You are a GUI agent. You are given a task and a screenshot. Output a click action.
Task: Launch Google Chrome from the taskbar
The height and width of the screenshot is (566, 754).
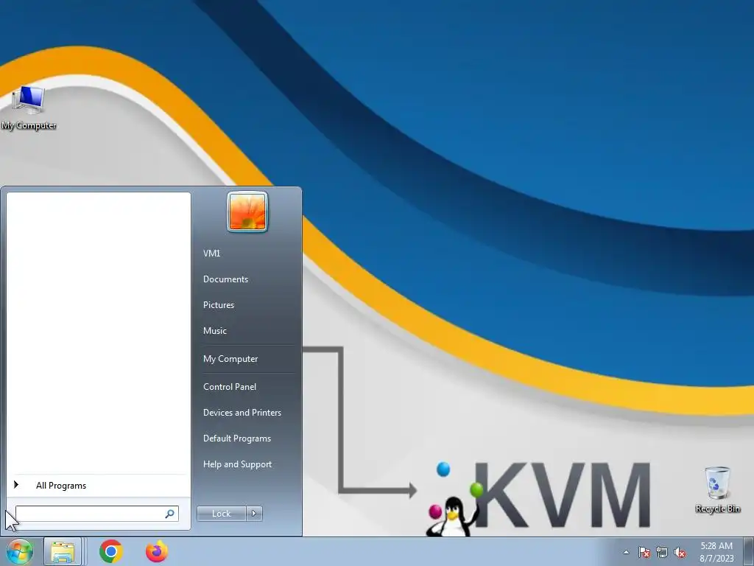click(x=111, y=551)
